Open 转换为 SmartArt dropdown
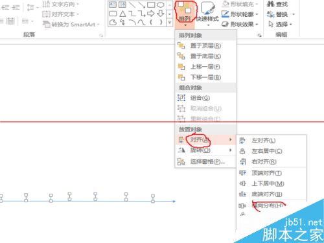324x243 pixels. [x=71, y=24]
